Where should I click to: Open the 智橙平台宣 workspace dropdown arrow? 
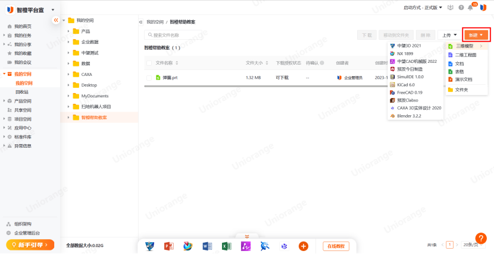(x=52, y=10)
